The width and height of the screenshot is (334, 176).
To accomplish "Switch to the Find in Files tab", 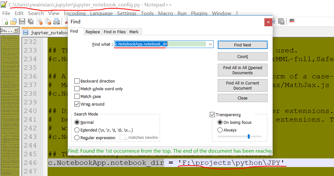I will (115, 32).
